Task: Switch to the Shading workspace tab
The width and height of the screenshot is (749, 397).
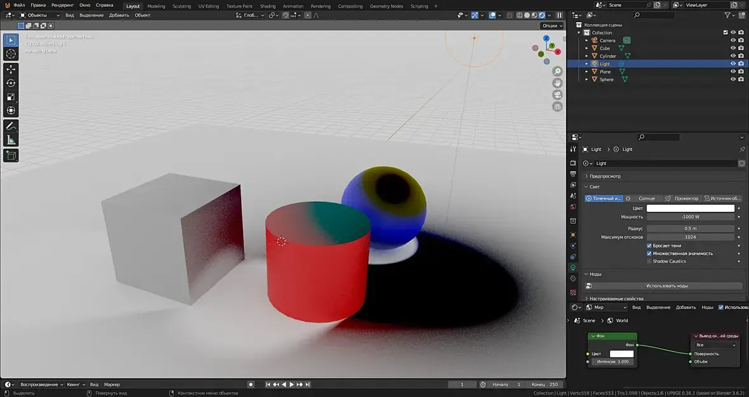Action: tap(268, 6)
